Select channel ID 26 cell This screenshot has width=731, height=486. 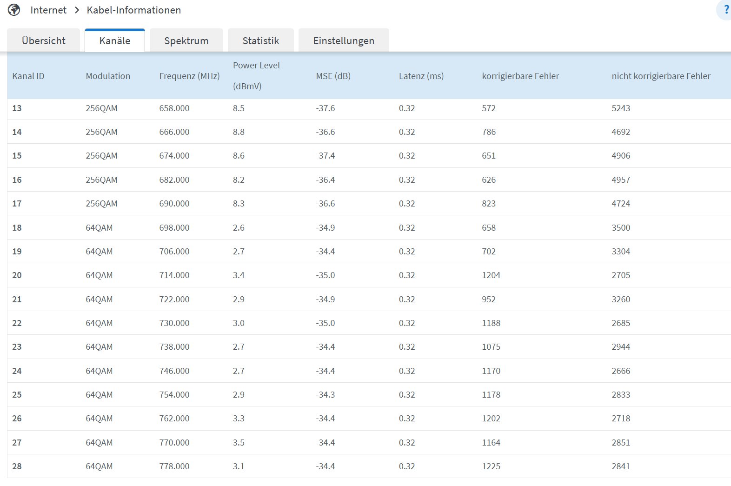click(17, 419)
